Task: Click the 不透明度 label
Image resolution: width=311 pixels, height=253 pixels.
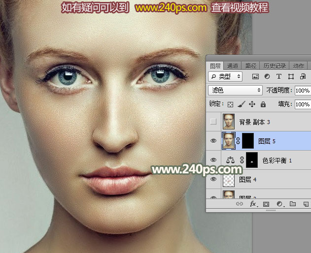Action: (279, 91)
